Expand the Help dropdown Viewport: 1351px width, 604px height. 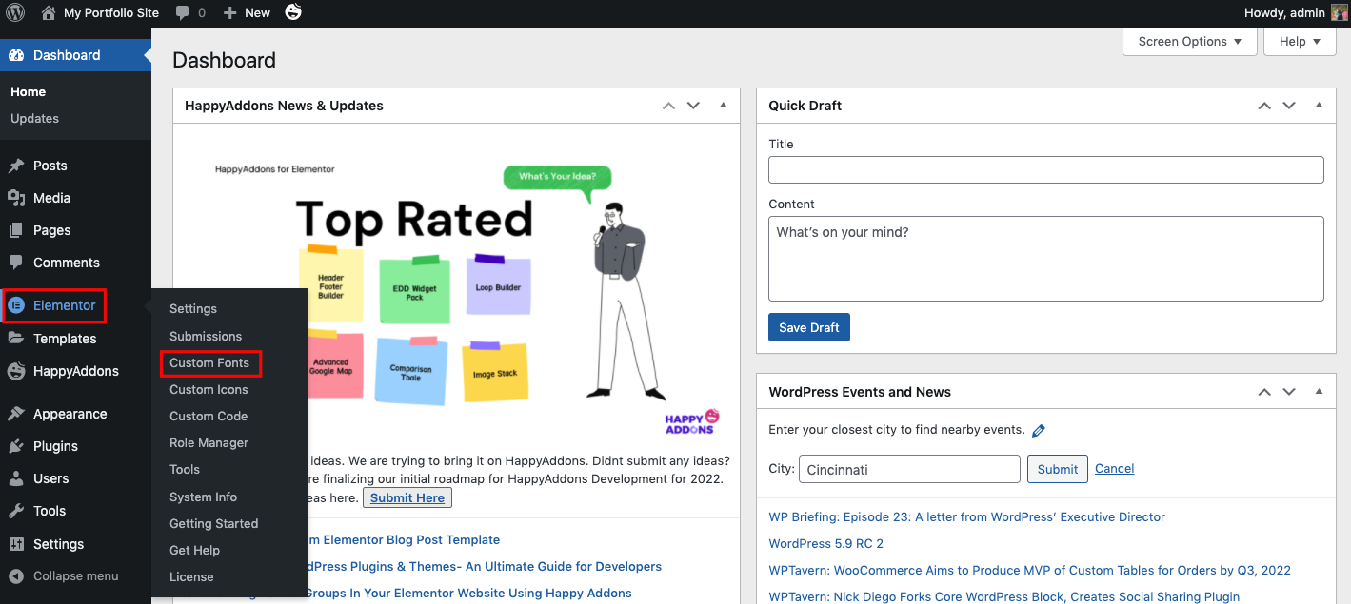click(1300, 41)
